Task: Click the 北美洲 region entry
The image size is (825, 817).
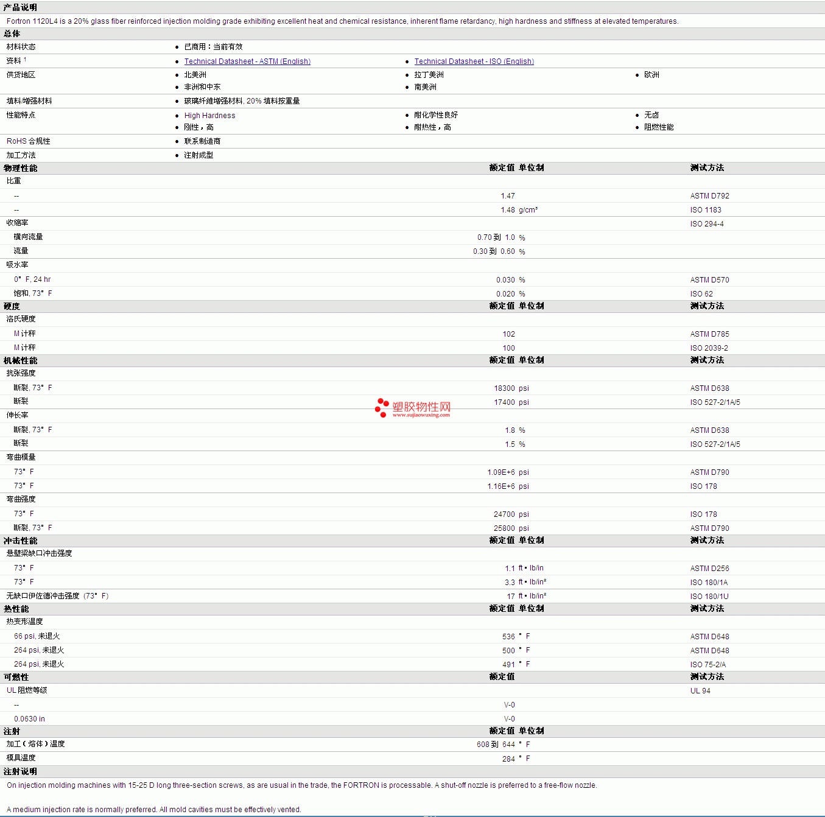Action: click(x=195, y=75)
